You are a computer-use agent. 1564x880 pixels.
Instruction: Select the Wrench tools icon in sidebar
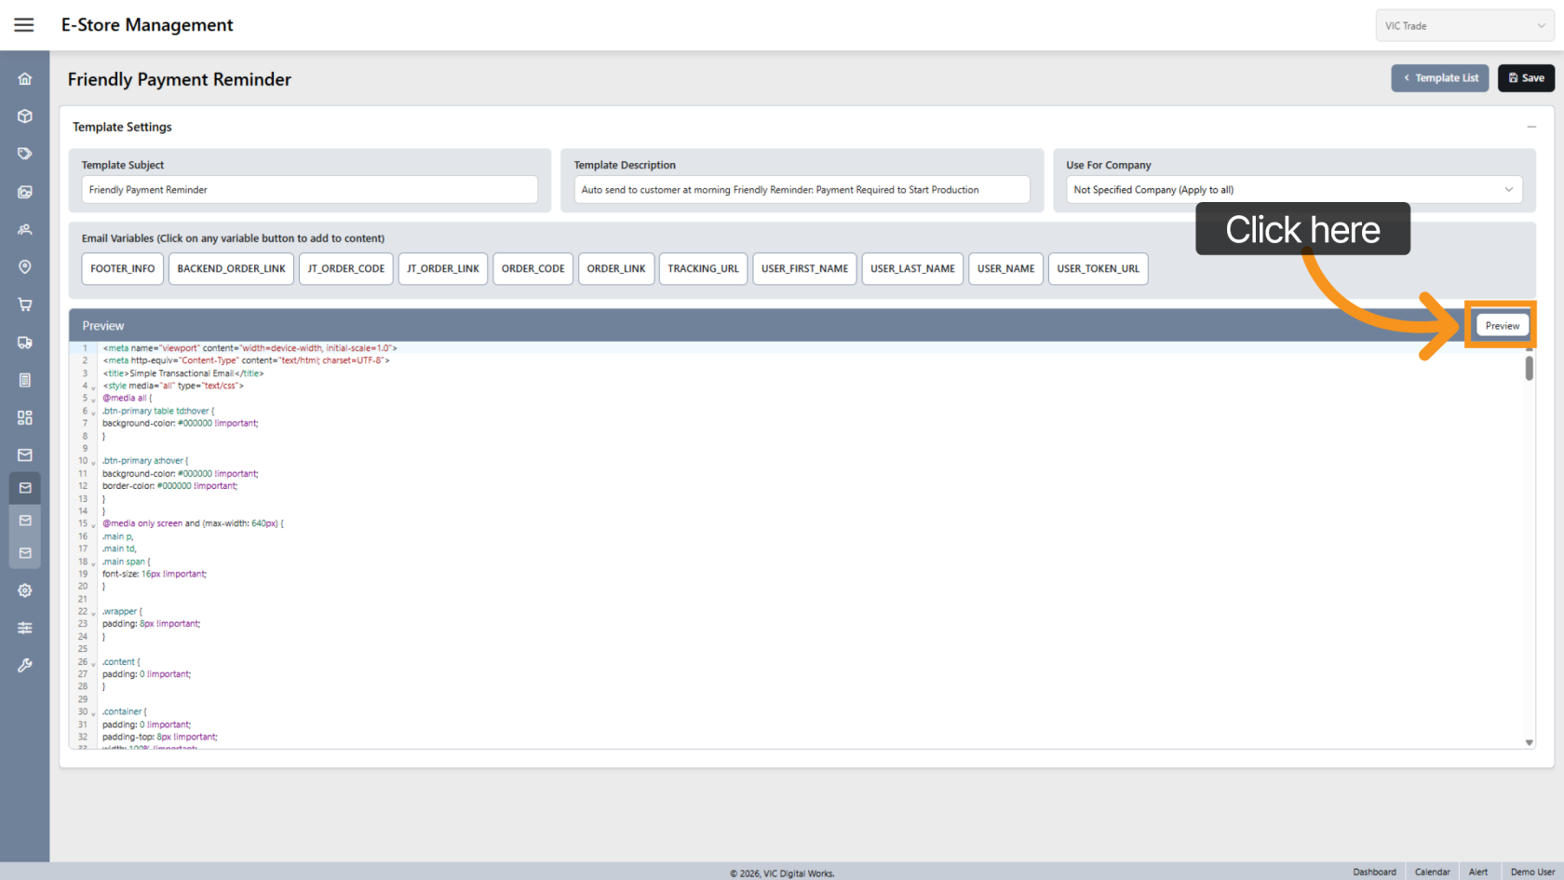[24, 665]
